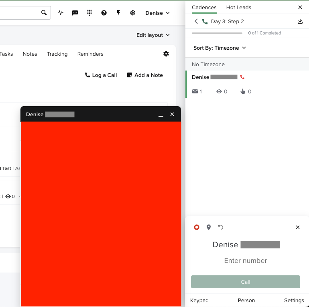Click the Log a Call button
The image size is (309, 307).
(x=101, y=75)
